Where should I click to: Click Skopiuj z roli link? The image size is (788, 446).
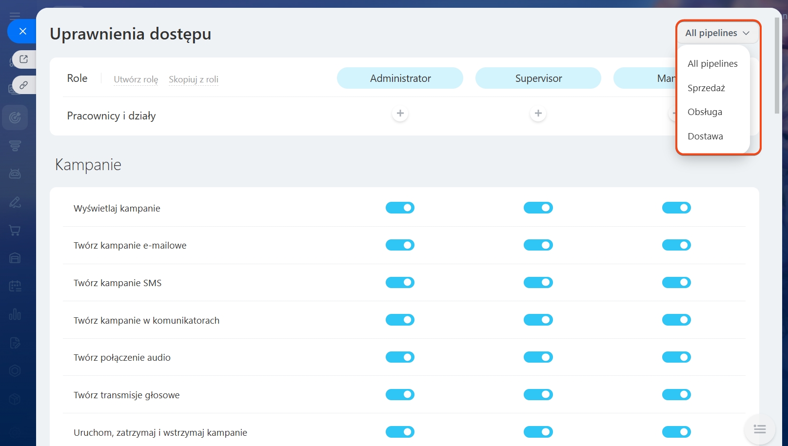tap(194, 79)
